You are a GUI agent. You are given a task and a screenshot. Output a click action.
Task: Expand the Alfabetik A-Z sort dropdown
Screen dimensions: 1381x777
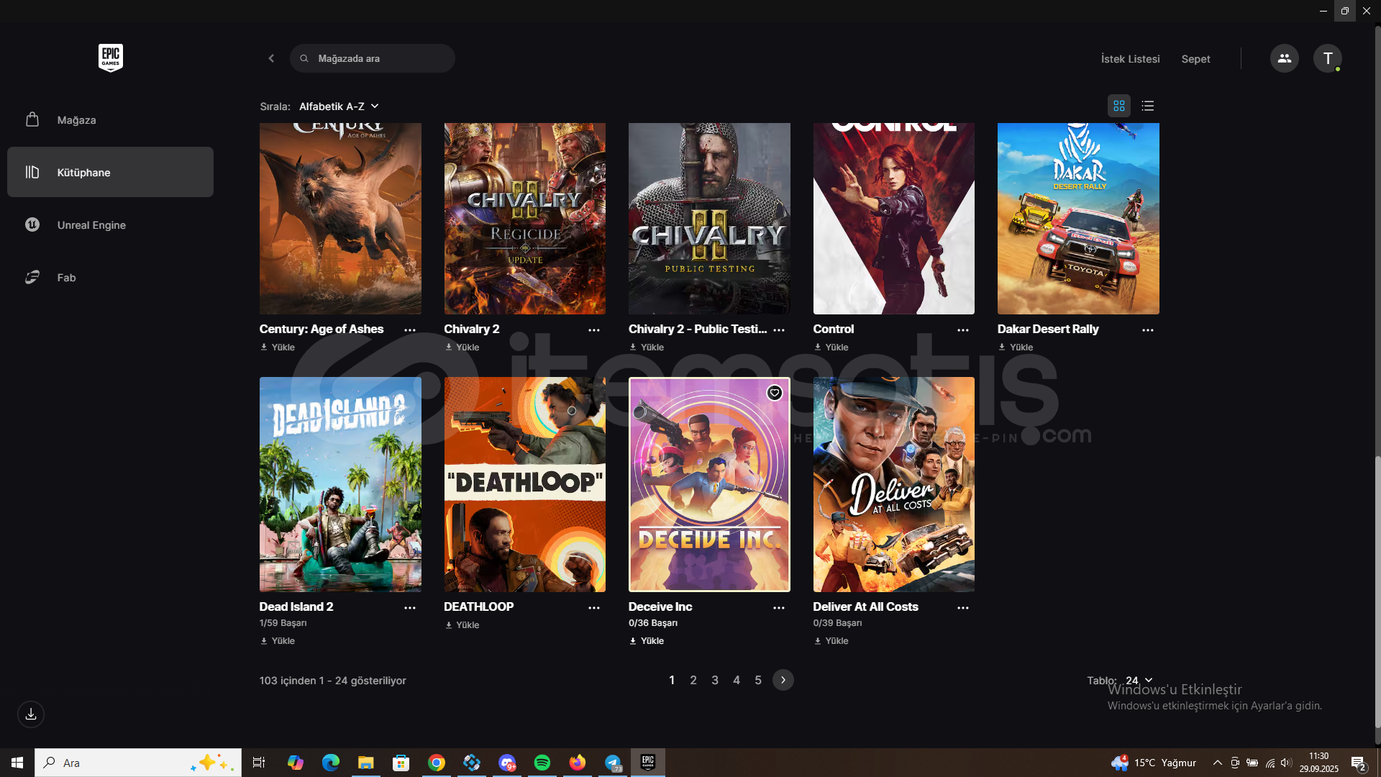[x=339, y=106]
